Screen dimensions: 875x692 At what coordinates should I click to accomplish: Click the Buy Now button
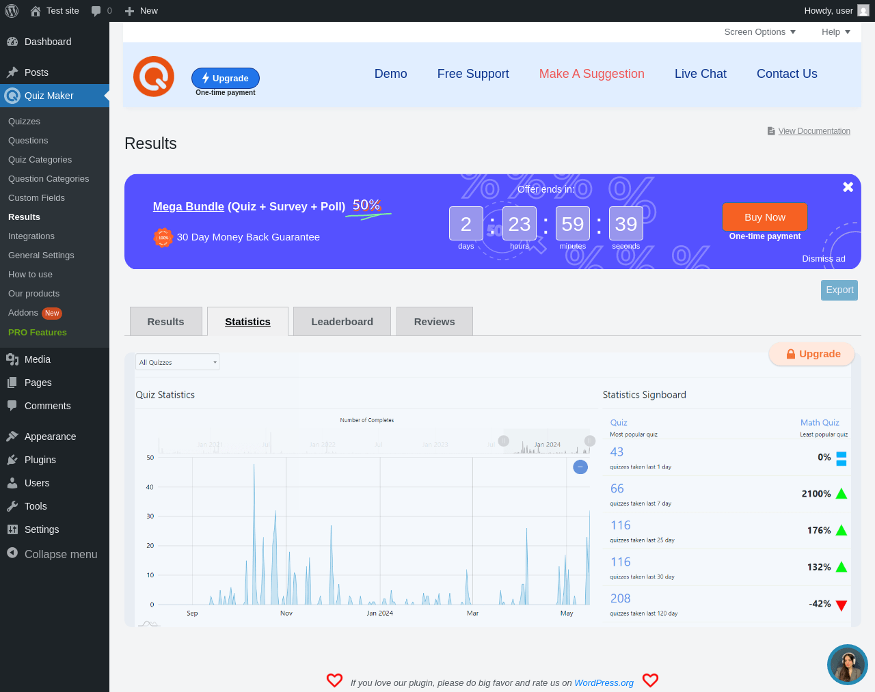click(x=765, y=217)
